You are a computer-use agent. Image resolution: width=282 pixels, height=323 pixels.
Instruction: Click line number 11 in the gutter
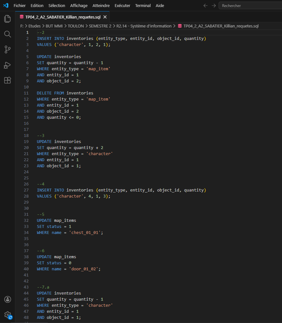[x=26, y=93]
